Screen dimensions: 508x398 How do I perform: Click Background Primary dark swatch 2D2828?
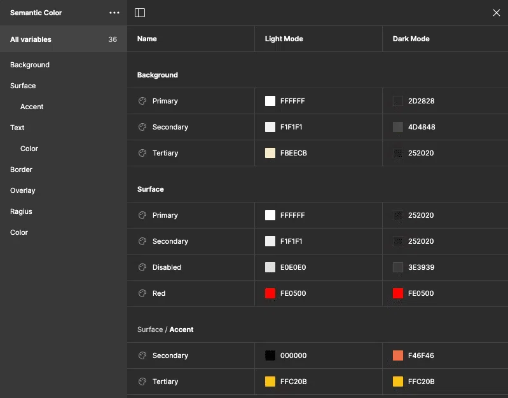point(397,101)
